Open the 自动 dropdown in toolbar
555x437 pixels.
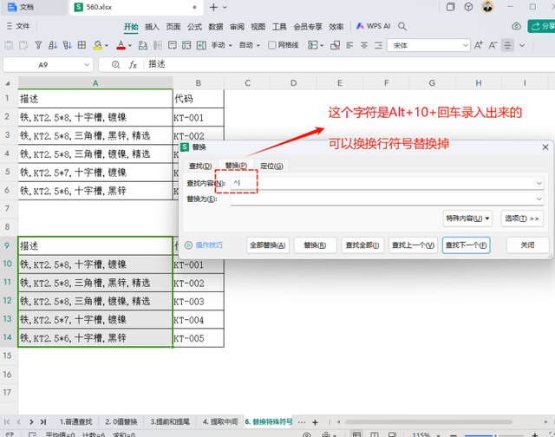click(x=250, y=45)
